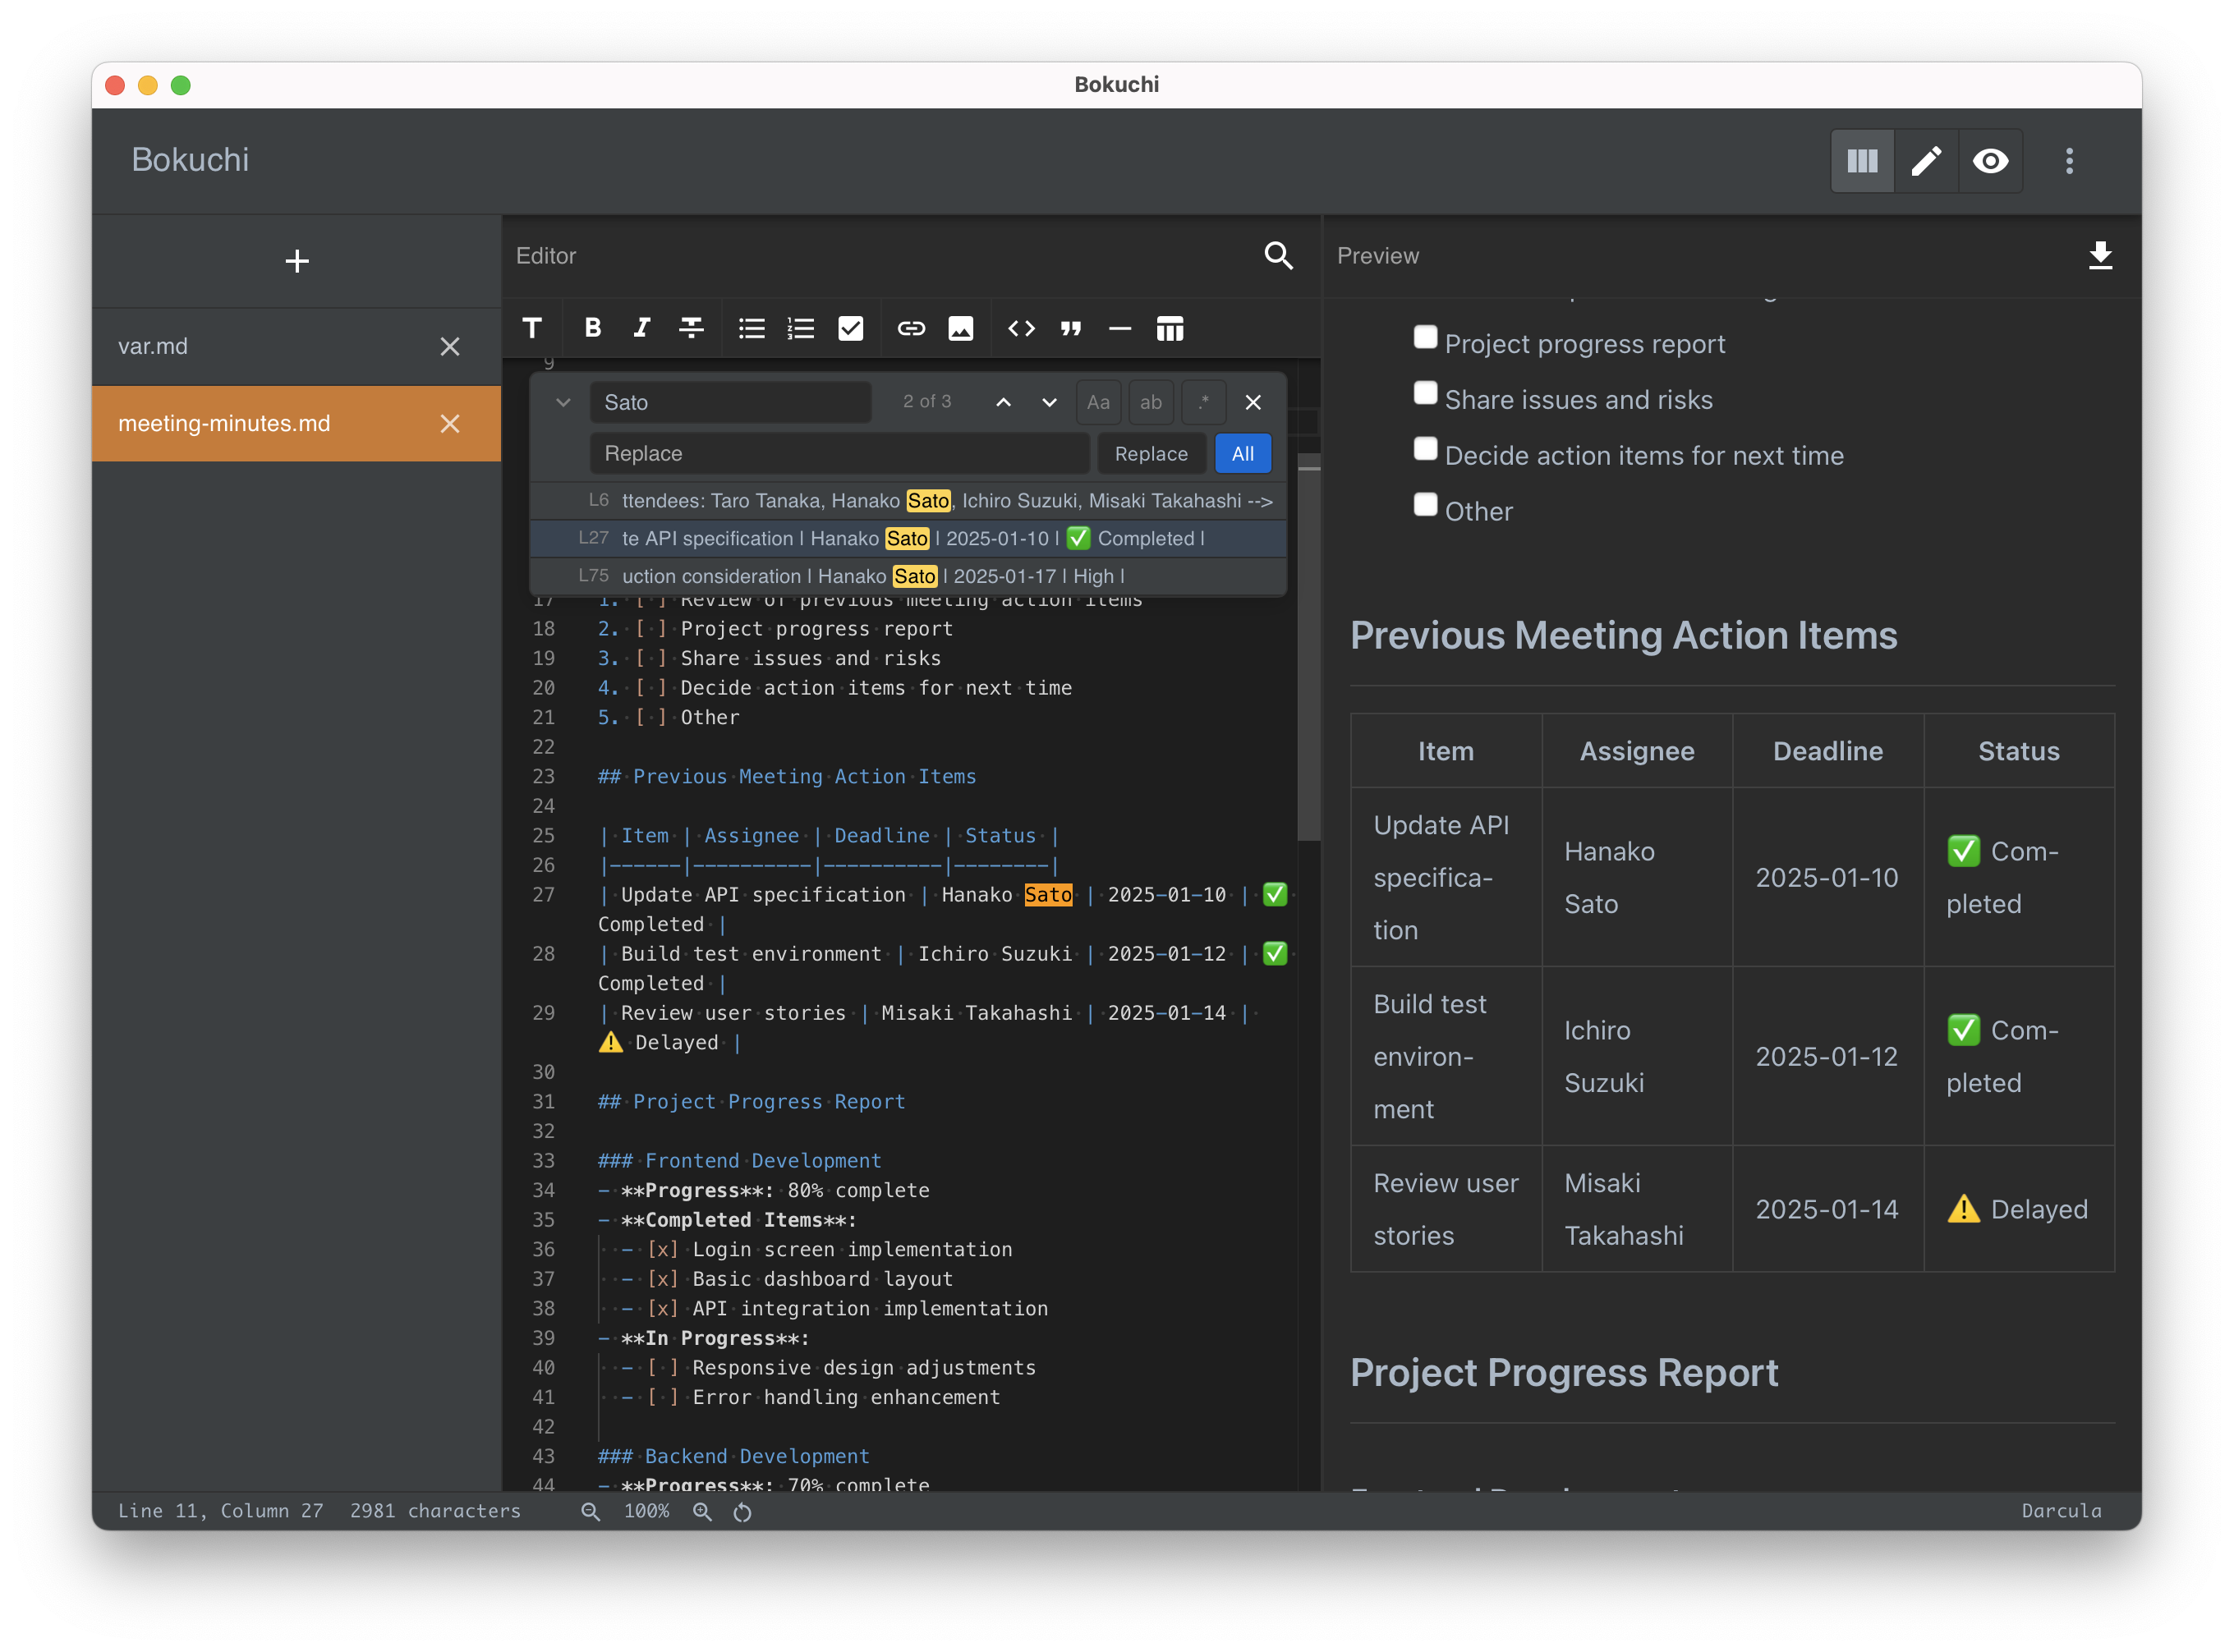
Task: Insert a link using toolbar icon
Action: click(x=910, y=328)
